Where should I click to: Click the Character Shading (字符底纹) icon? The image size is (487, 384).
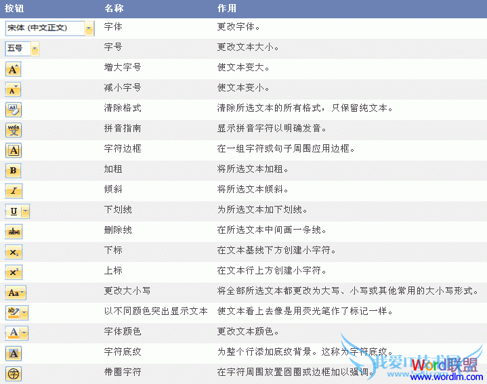tap(14, 354)
